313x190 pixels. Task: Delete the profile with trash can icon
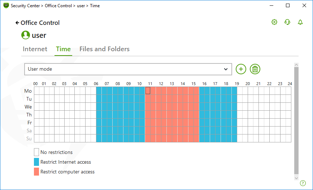255,69
